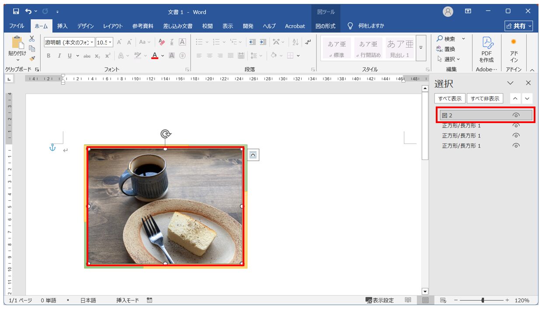Viewport: 542px width, 309px height.
Task: Open the font name combo box
Action: [x=69, y=42]
